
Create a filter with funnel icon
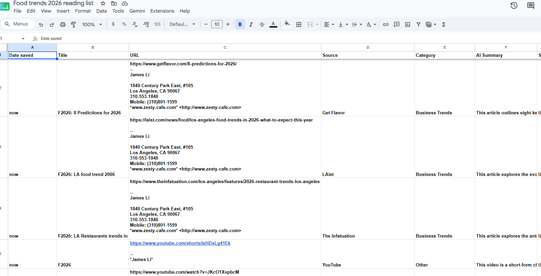(x=419, y=25)
